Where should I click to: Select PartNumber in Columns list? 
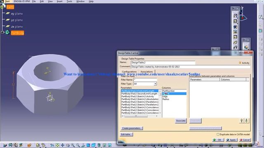tap(174, 91)
